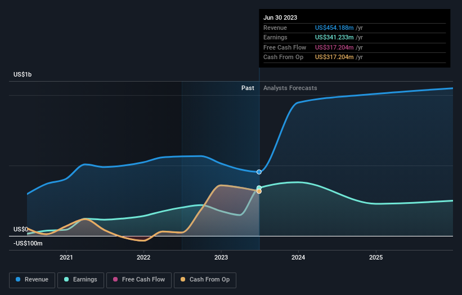Click the Analysts Forecasts label
Screen dimensions: 462x295
click(x=290, y=88)
